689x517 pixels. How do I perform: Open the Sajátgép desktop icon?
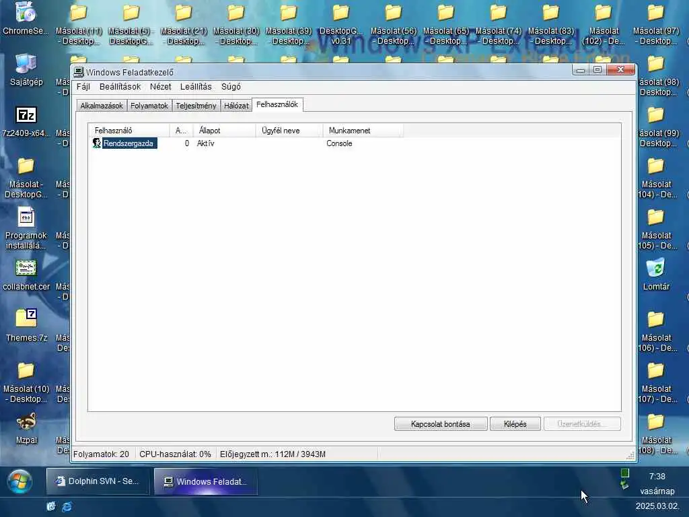pyautogui.click(x=26, y=69)
